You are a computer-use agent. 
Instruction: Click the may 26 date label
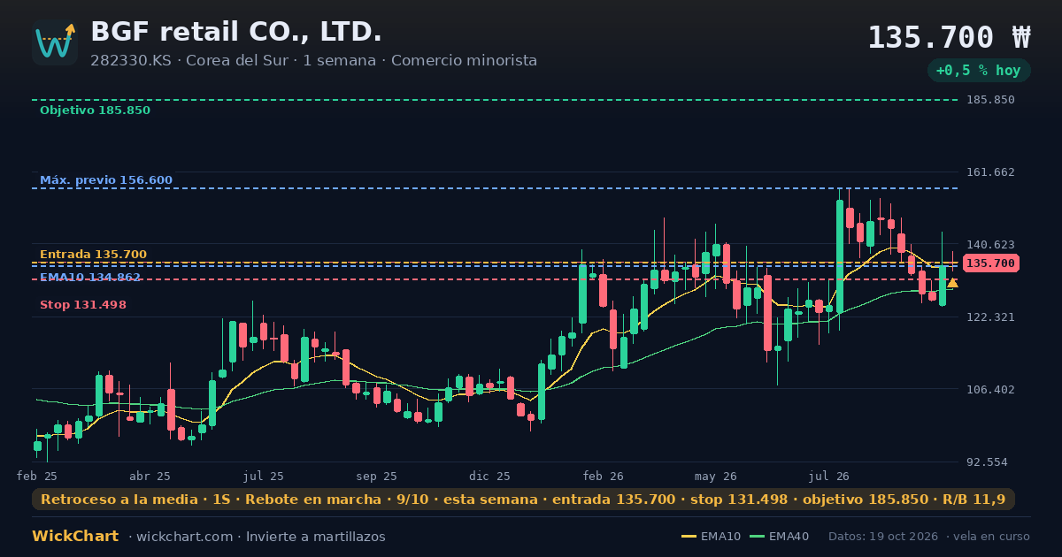(717, 476)
